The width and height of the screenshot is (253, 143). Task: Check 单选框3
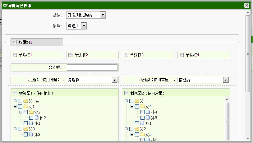point(126,55)
